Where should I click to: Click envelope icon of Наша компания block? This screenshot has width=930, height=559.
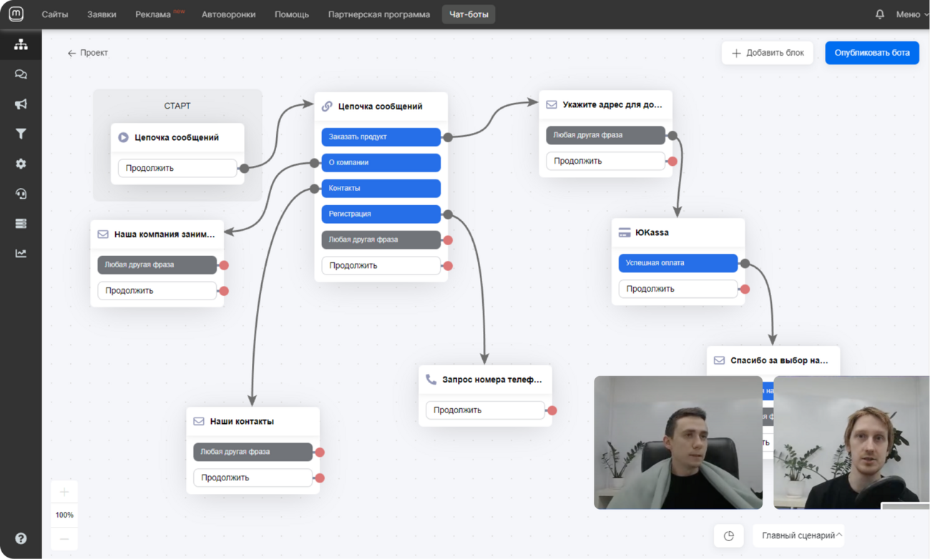tap(103, 234)
